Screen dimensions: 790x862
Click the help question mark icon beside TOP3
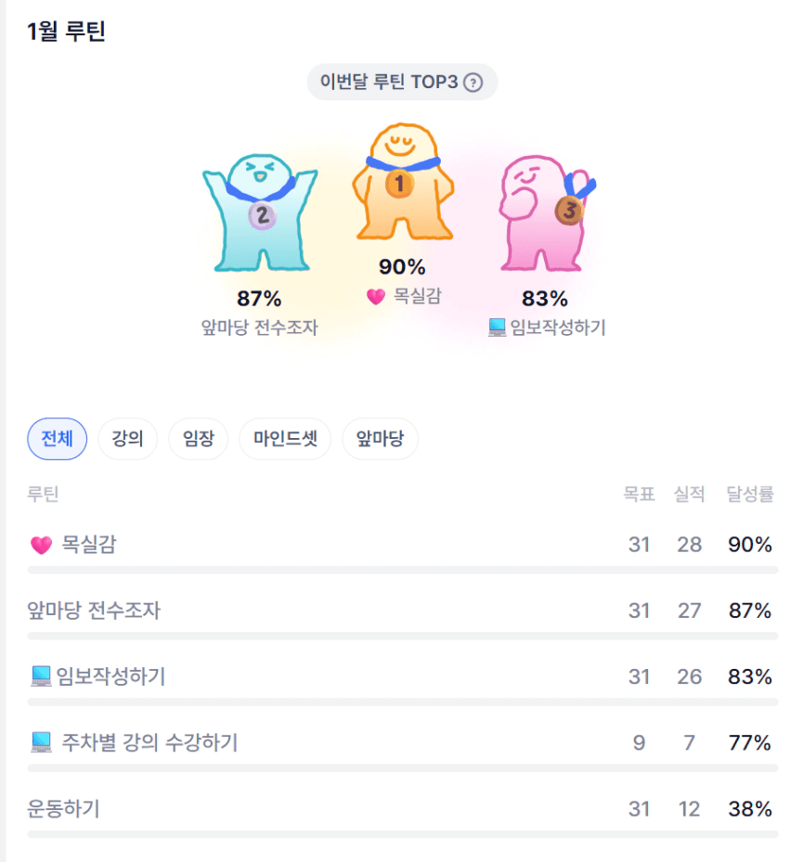click(x=473, y=83)
